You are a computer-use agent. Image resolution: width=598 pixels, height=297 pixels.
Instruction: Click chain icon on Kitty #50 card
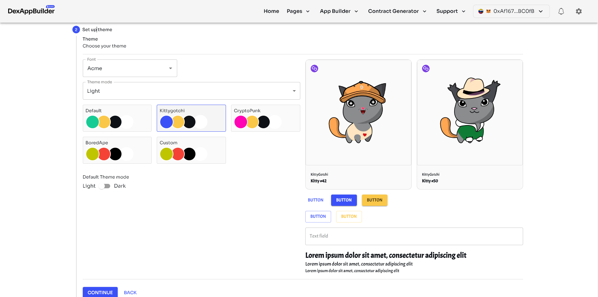[x=426, y=69]
